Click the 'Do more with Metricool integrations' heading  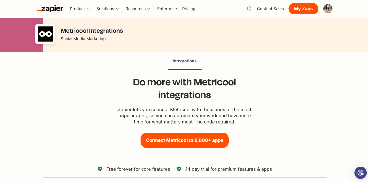coord(185,88)
